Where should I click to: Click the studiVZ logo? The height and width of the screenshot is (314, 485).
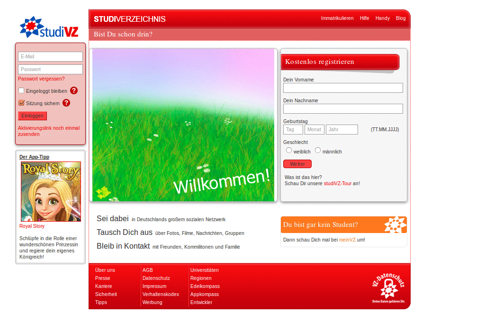pos(49,27)
